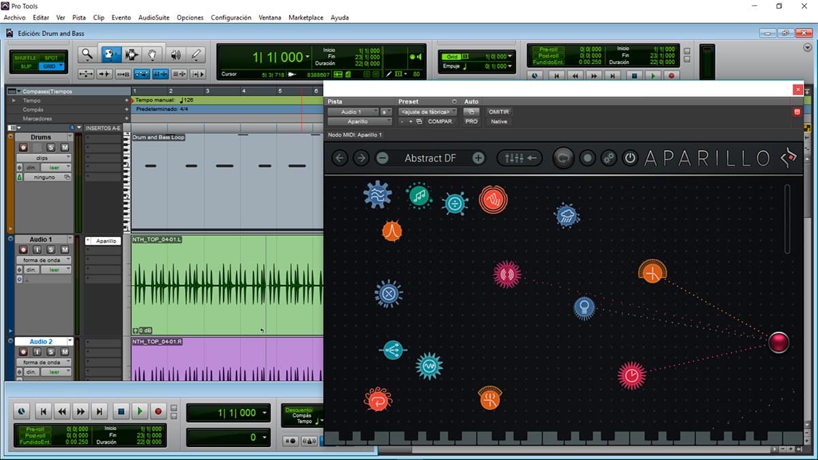Click the teal share-branch node in Aparillo
Image resolution: width=818 pixels, height=460 pixels.
tap(392, 350)
